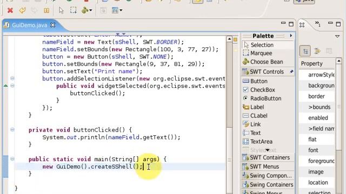Toggle the SWT Controls drawer pin
The image size is (346, 194).
pos(291,72)
